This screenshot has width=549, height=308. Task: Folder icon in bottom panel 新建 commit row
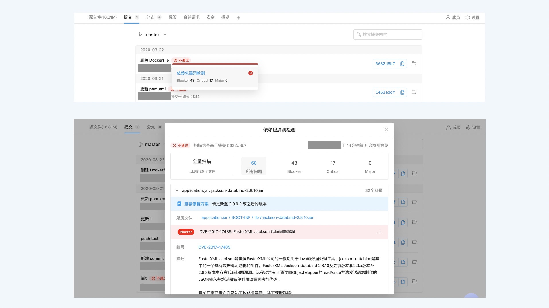(414, 262)
